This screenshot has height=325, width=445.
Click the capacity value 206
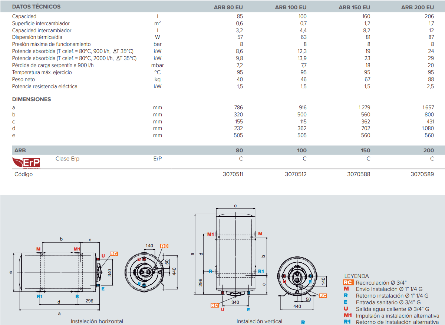pyautogui.click(x=429, y=16)
